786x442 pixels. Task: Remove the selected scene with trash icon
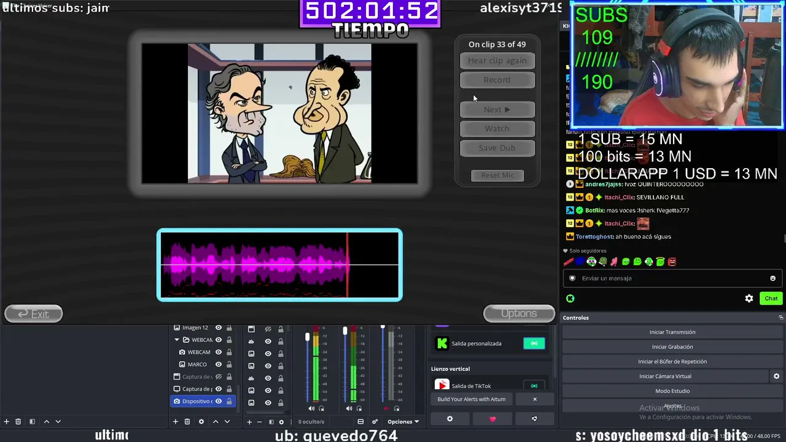tap(18, 422)
